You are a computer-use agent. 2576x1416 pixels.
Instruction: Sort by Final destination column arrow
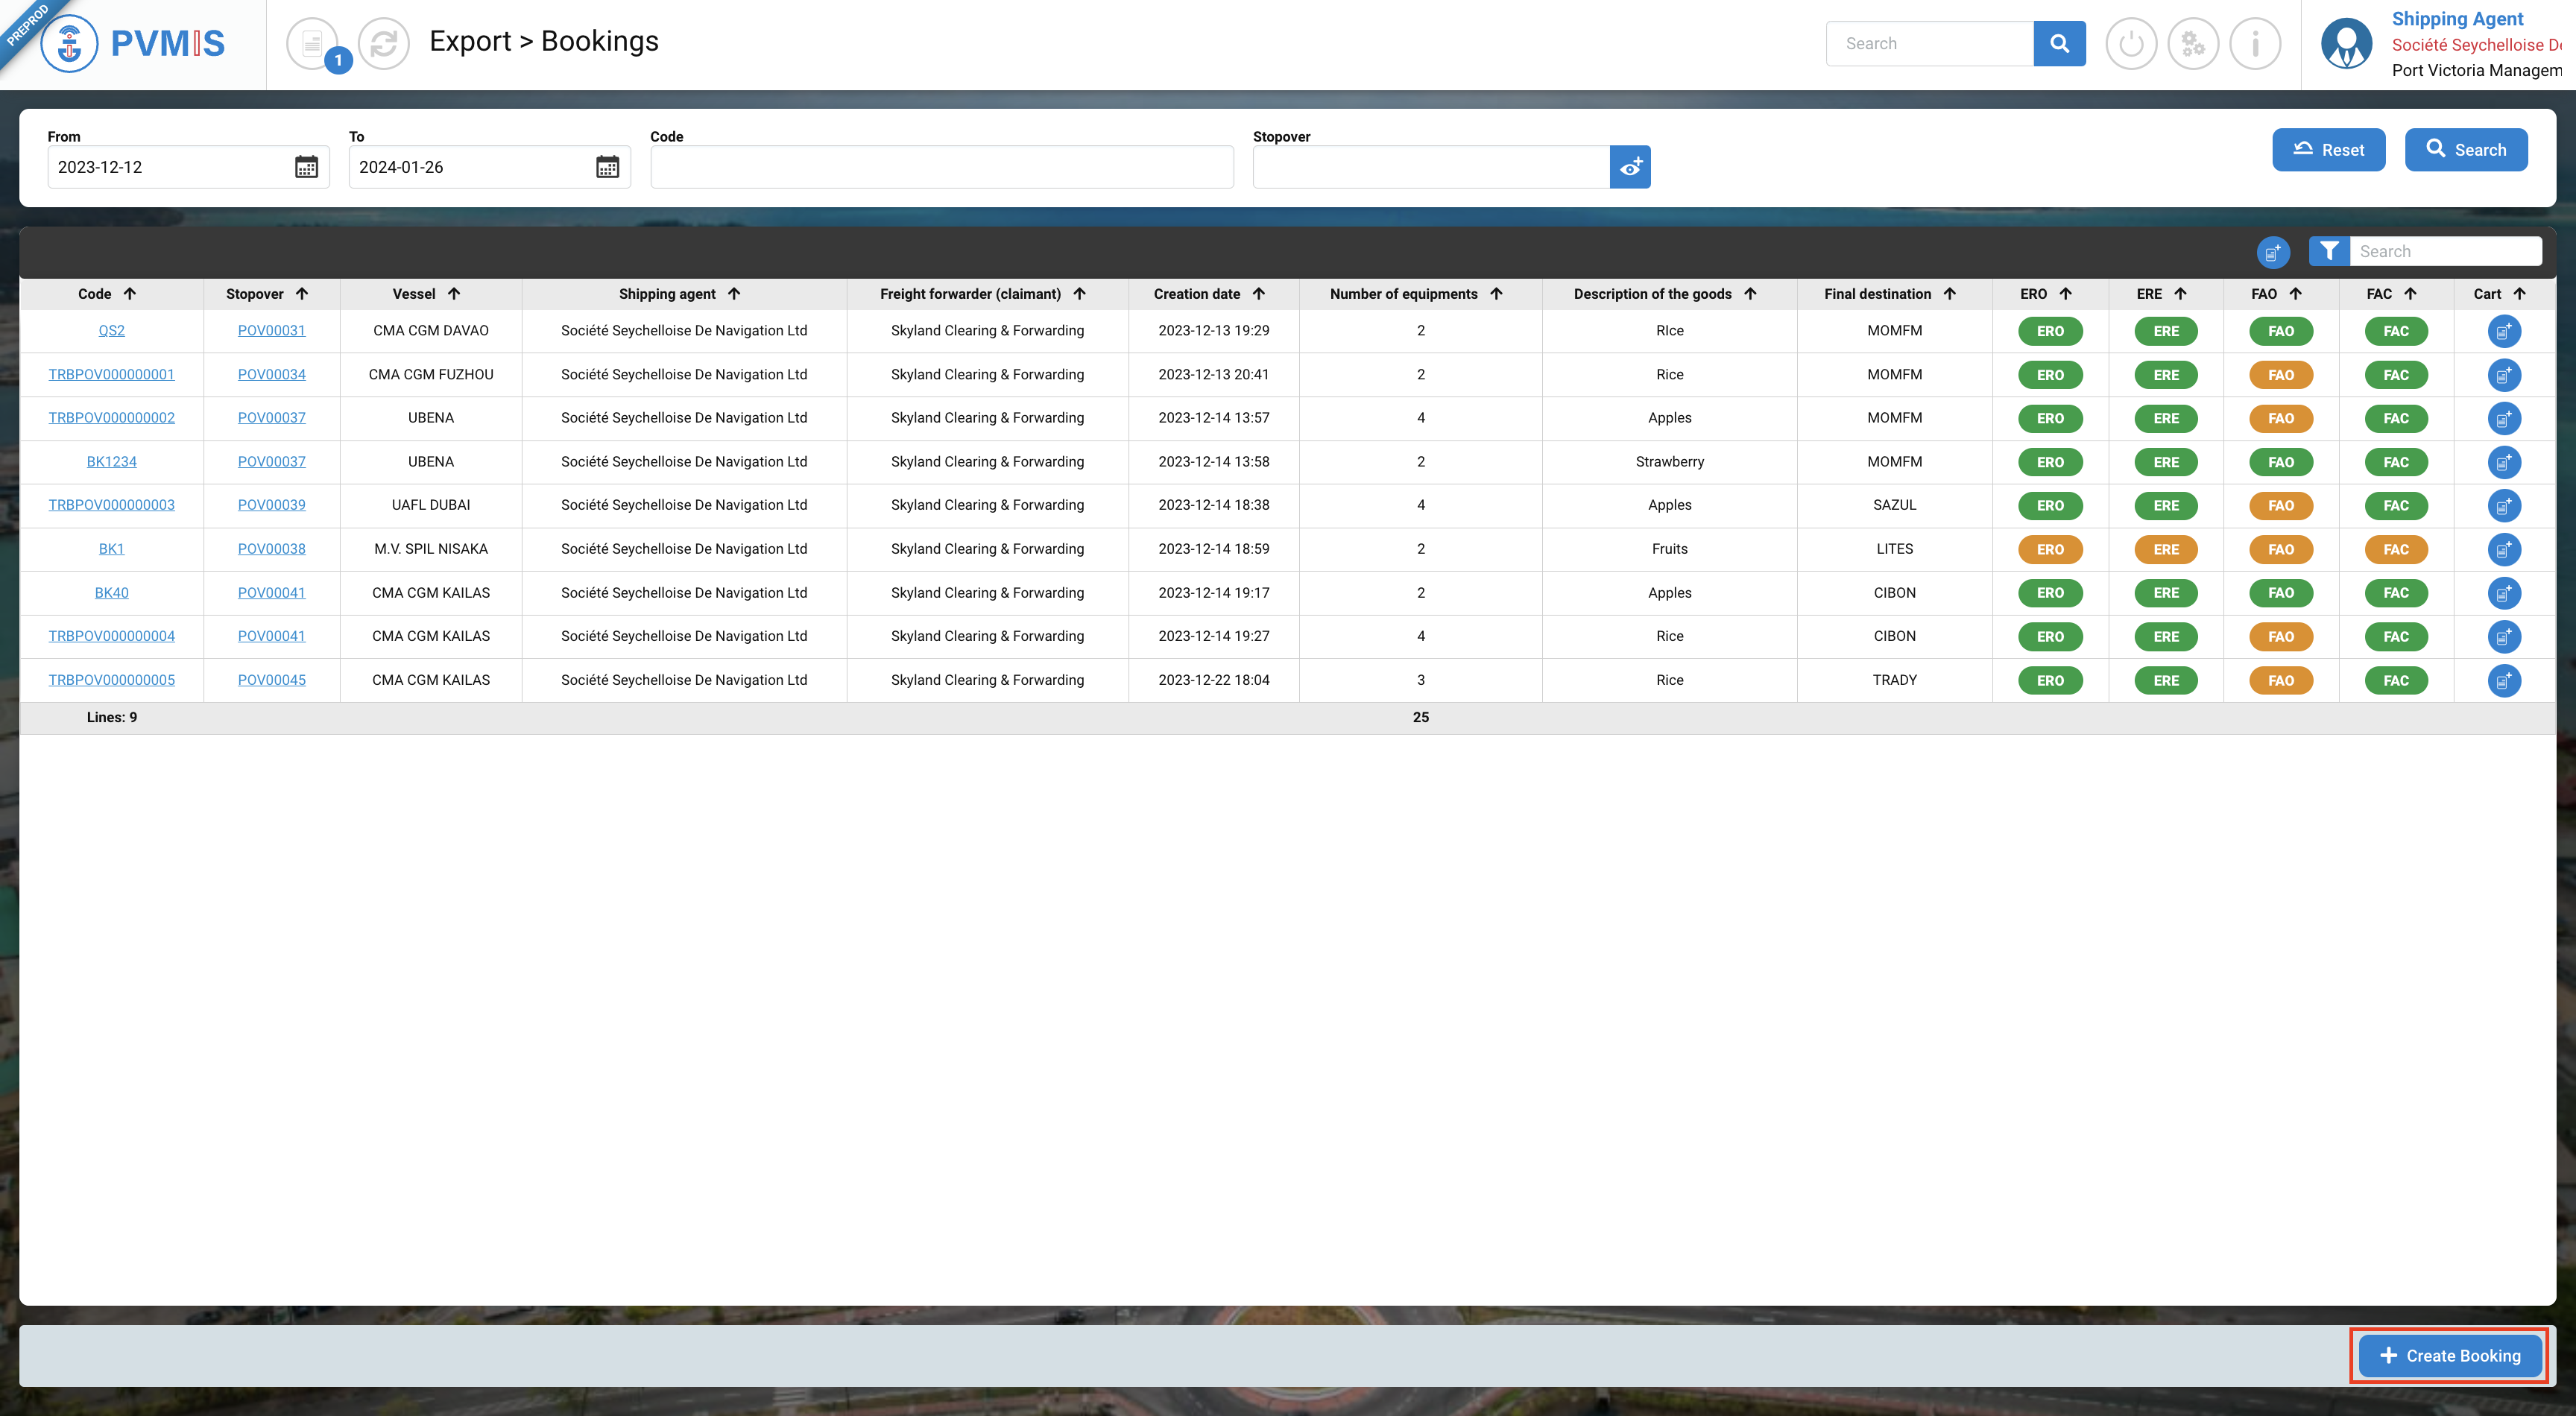coord(1949,294)
